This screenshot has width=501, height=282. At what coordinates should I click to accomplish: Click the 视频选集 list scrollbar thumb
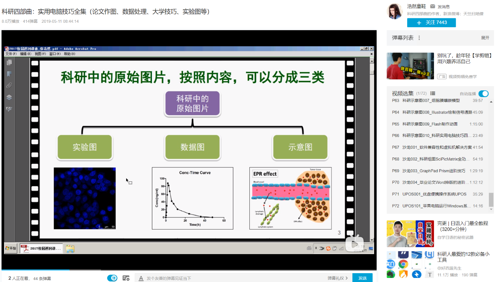tap(491, 200)
